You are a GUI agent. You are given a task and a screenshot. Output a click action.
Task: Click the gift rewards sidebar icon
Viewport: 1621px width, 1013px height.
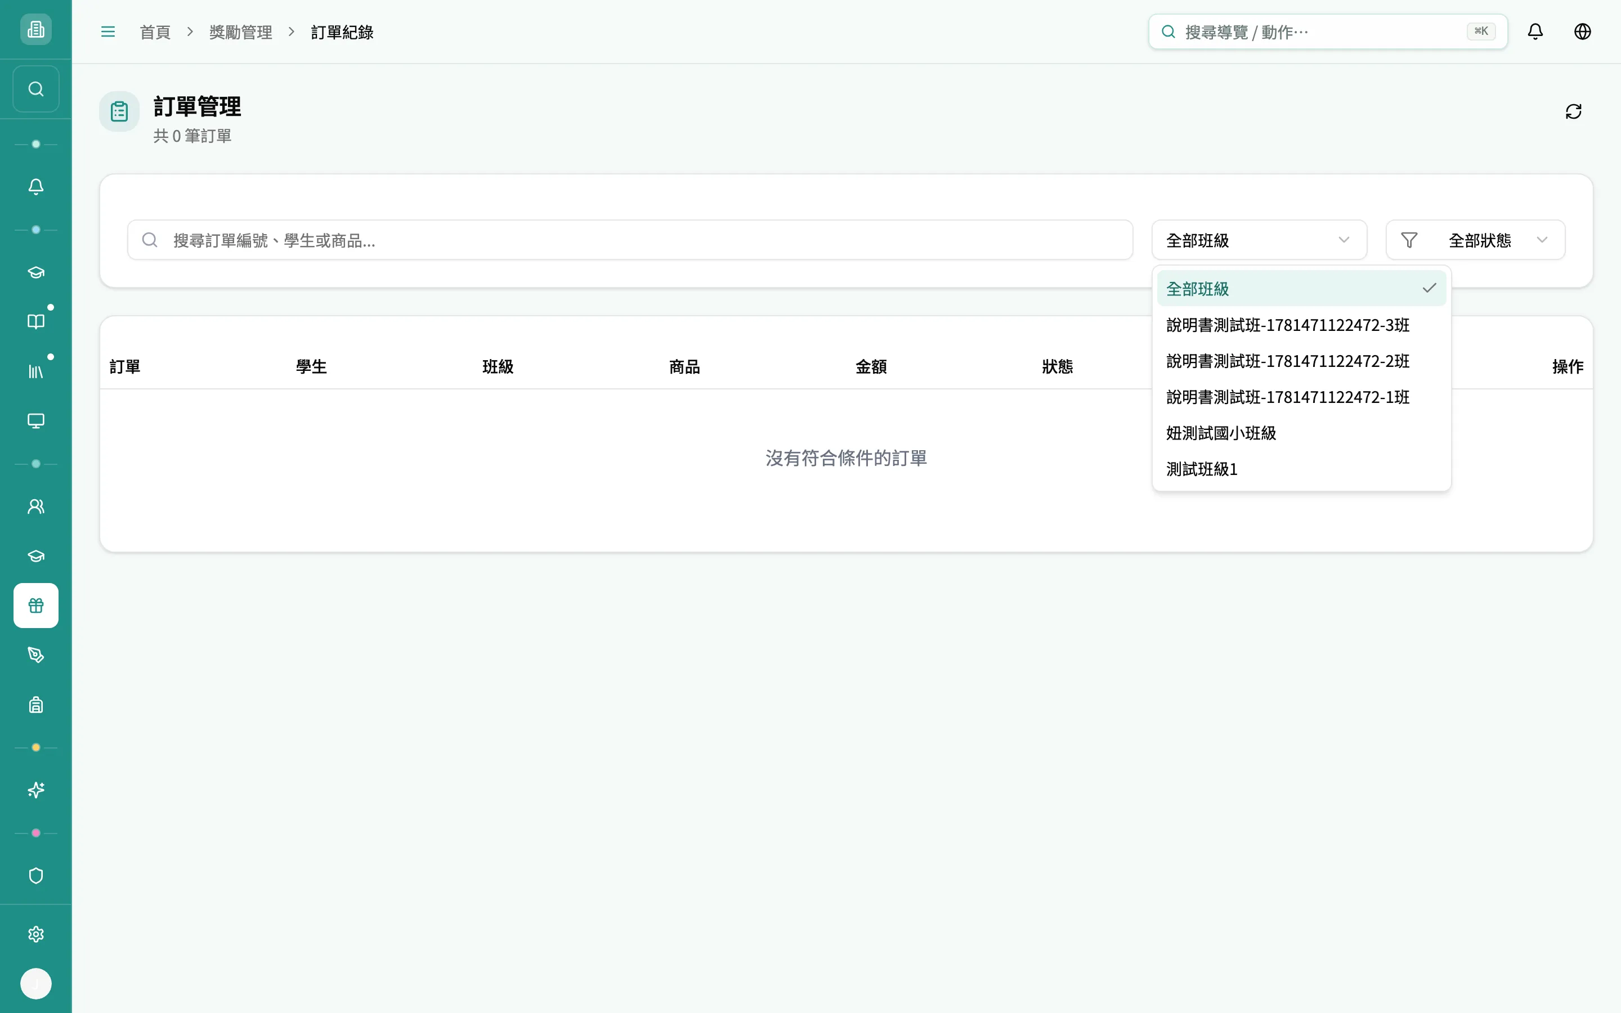pyautogui.click(x=35, y=606)
